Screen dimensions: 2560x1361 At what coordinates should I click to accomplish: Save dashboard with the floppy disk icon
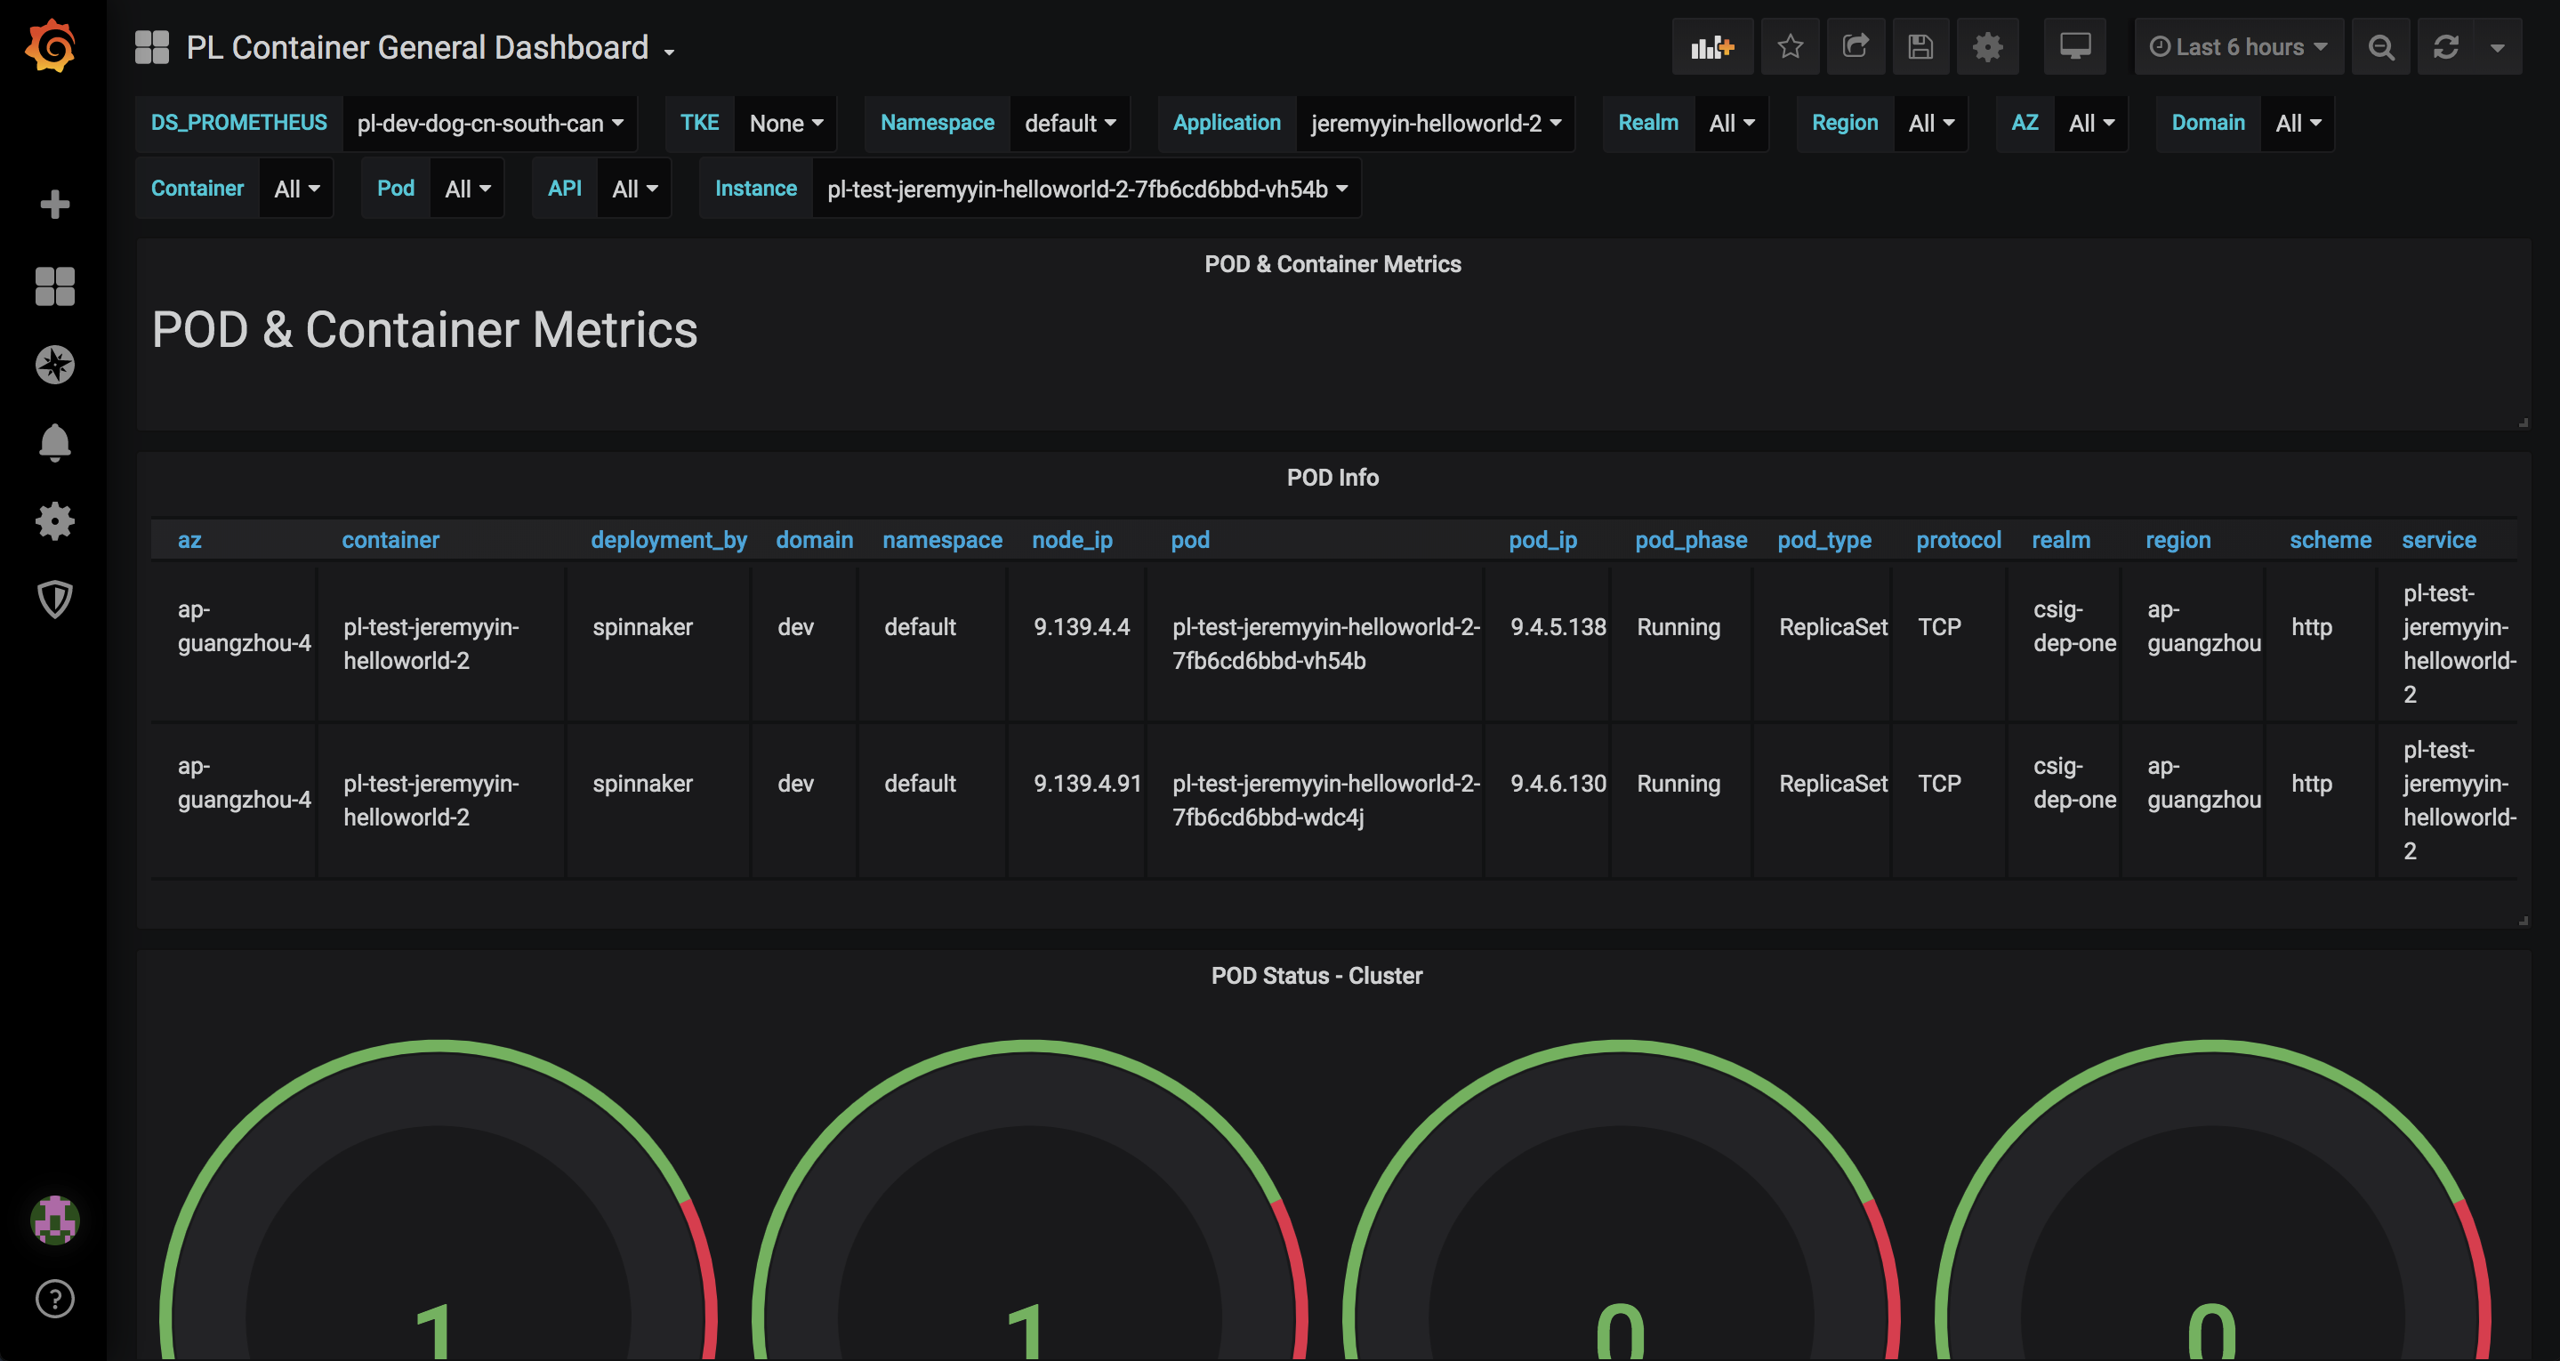pos(1920,47)
